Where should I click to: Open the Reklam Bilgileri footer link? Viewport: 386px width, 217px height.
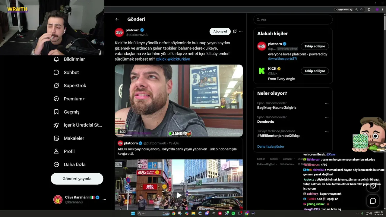(266, 164)
